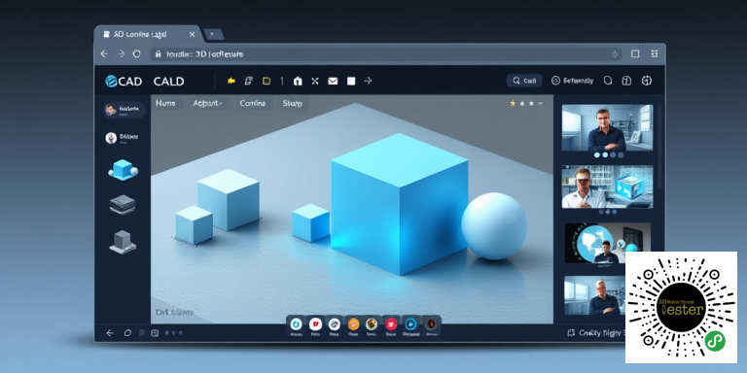Click the browser back arrow

tap(104, 54)
